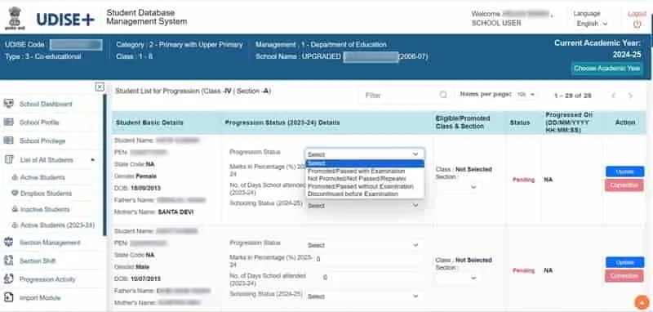Go to next page arrow
This screenshot has width=653, height=312.
click(x=630, y=96)
